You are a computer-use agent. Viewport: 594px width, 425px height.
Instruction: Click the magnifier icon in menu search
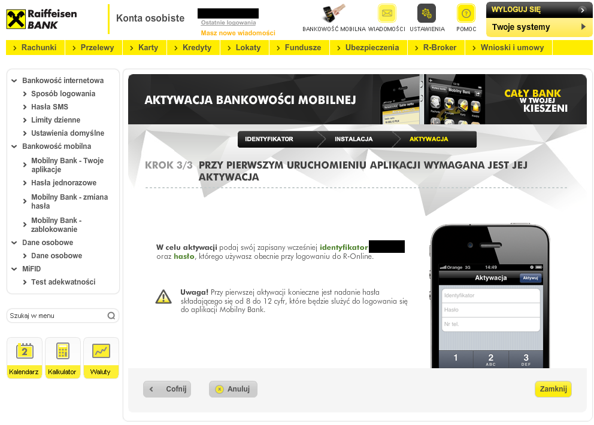[111, 316]
